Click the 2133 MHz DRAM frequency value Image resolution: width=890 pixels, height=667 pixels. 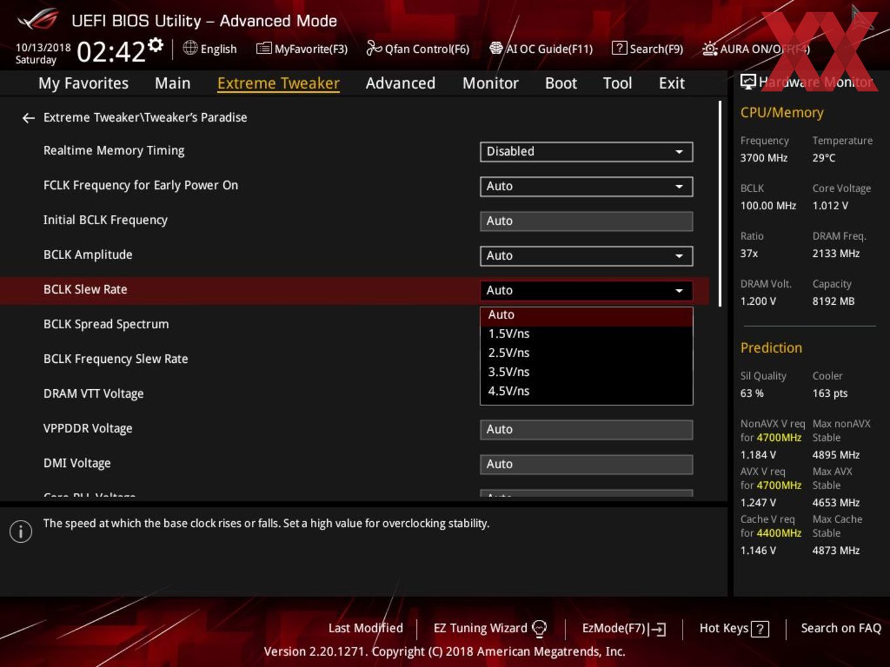click(836, 253)
